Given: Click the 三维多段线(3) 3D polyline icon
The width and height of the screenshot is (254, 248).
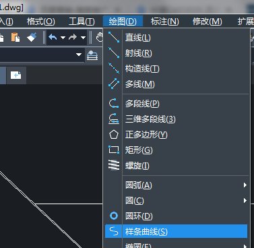Looking at the screenshot, I should pos(114,119).
